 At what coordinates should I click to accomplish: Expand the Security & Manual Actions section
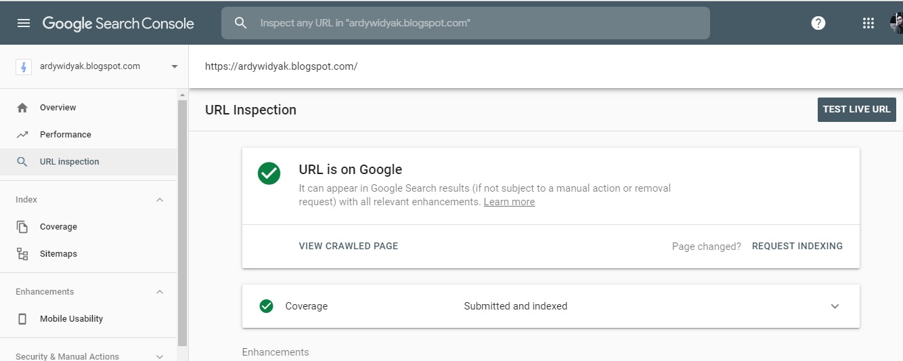click(x=160, y=356)
